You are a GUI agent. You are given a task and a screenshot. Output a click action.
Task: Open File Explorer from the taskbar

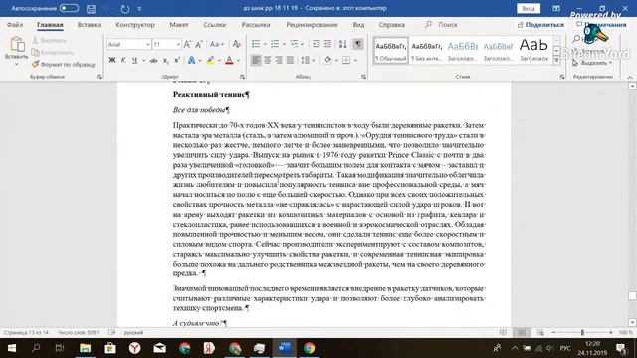click(85, 348)
